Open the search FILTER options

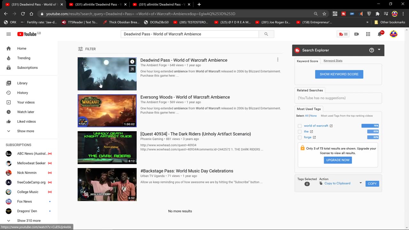[87, 49]
